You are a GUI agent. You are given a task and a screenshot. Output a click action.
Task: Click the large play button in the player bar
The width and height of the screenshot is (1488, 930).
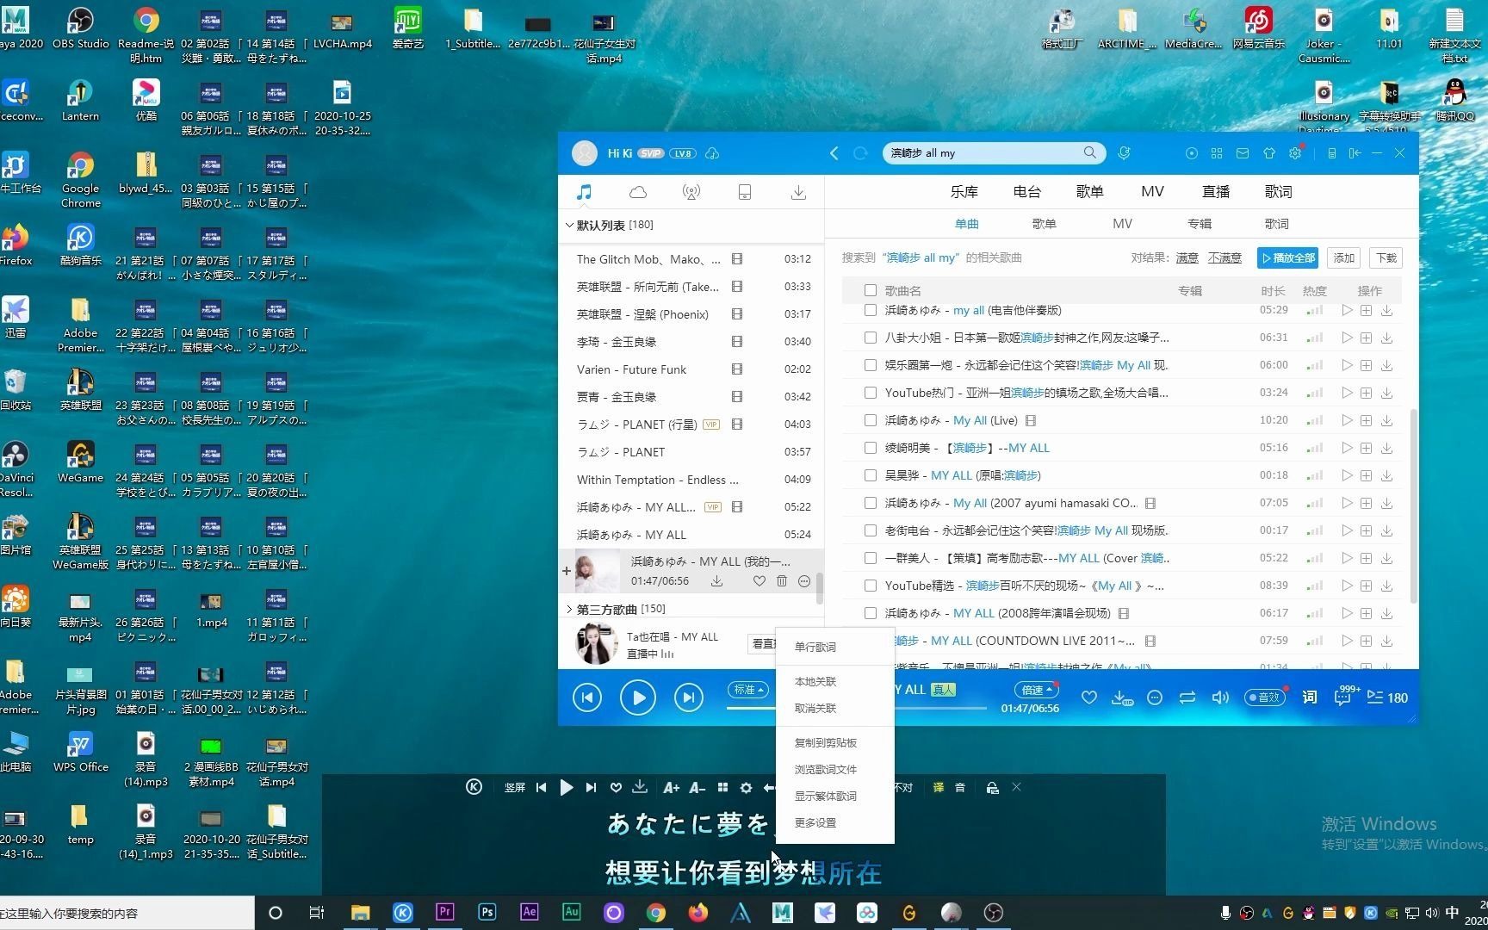[637, 697]
